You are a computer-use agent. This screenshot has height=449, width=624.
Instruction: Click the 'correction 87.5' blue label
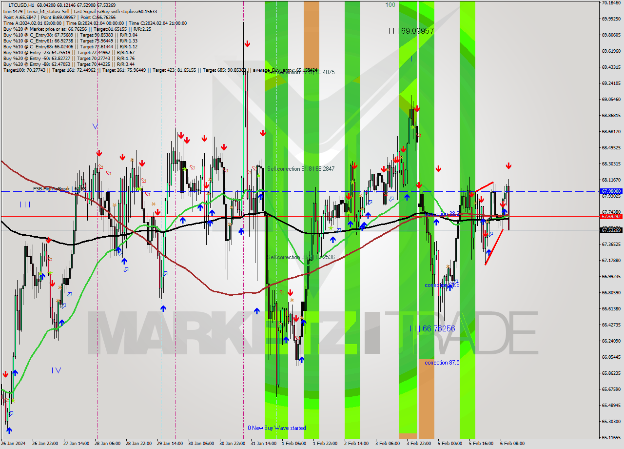coord(442,363)
